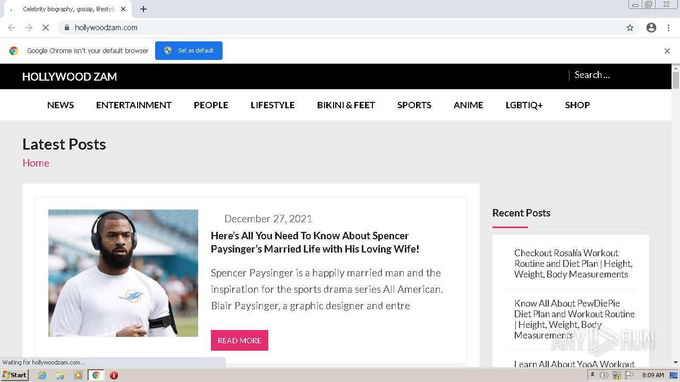The width and height of the screenshot is (680, 382).
Task: Stop loading the page in Chrome
Action: point(46,28)
